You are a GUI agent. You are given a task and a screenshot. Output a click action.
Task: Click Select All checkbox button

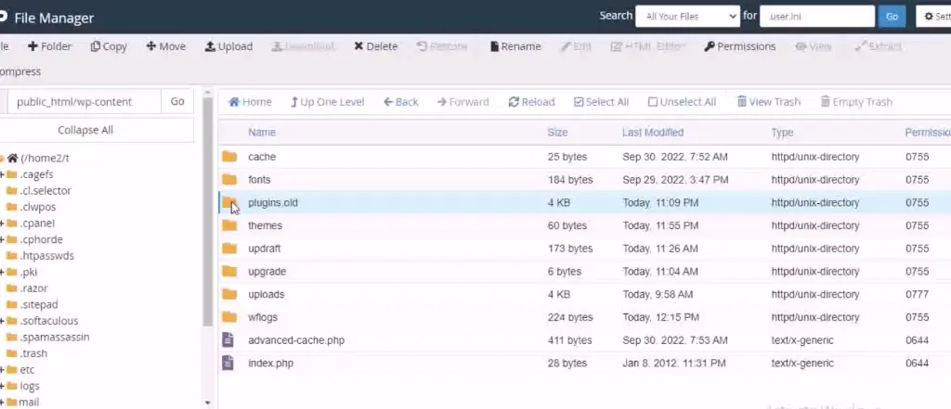pos(601,102)
